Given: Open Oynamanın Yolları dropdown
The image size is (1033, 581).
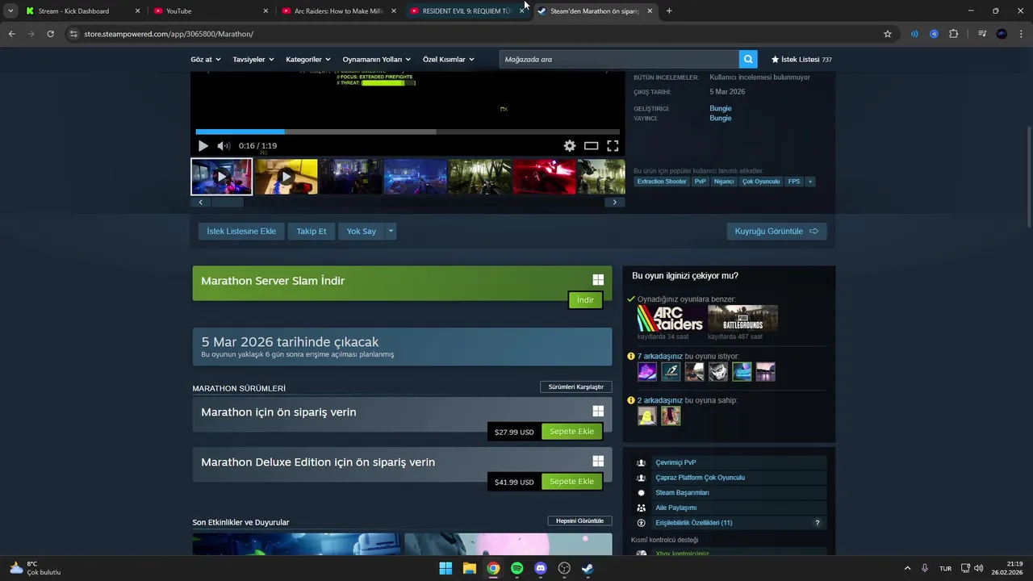Looking at the screenshot, I should pyautogui.click(x=376, y=59).
